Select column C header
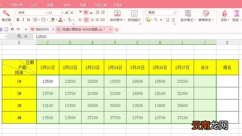Screen dimensions: 242x136 (x=48, y=43)
